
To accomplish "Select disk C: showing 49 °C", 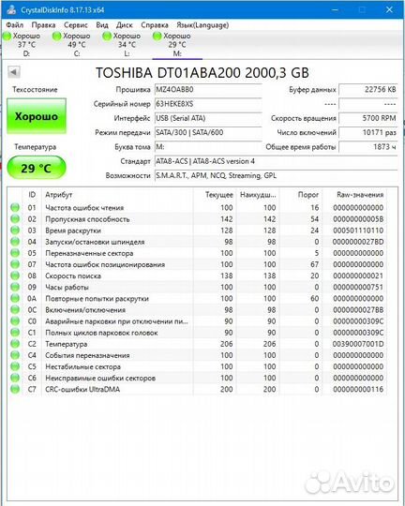I will [x=77, y=45].
